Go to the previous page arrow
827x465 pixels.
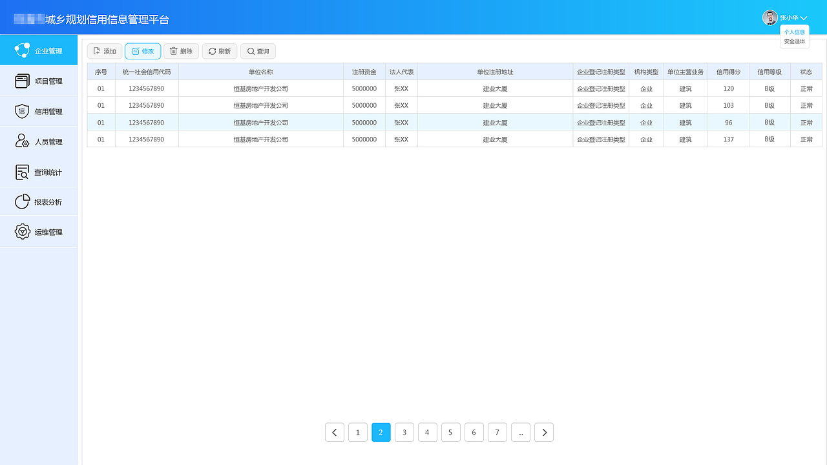point(334,432)
